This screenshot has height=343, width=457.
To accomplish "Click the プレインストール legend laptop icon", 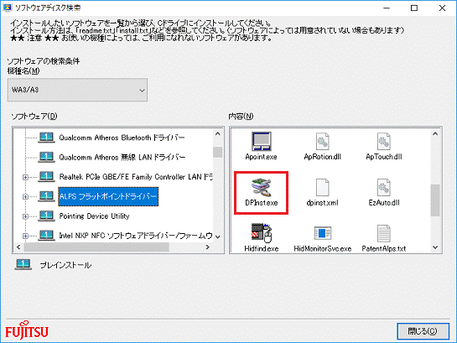I will click(23, 265).
